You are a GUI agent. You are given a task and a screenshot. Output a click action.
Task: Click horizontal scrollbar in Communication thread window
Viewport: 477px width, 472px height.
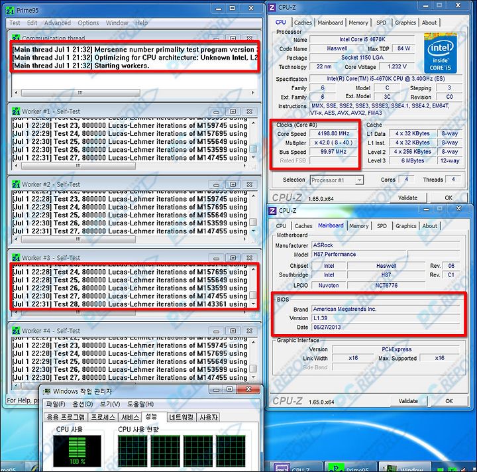point(134,93)
